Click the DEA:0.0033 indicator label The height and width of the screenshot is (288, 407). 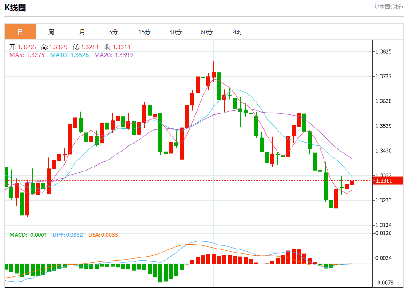click(103, 234)
